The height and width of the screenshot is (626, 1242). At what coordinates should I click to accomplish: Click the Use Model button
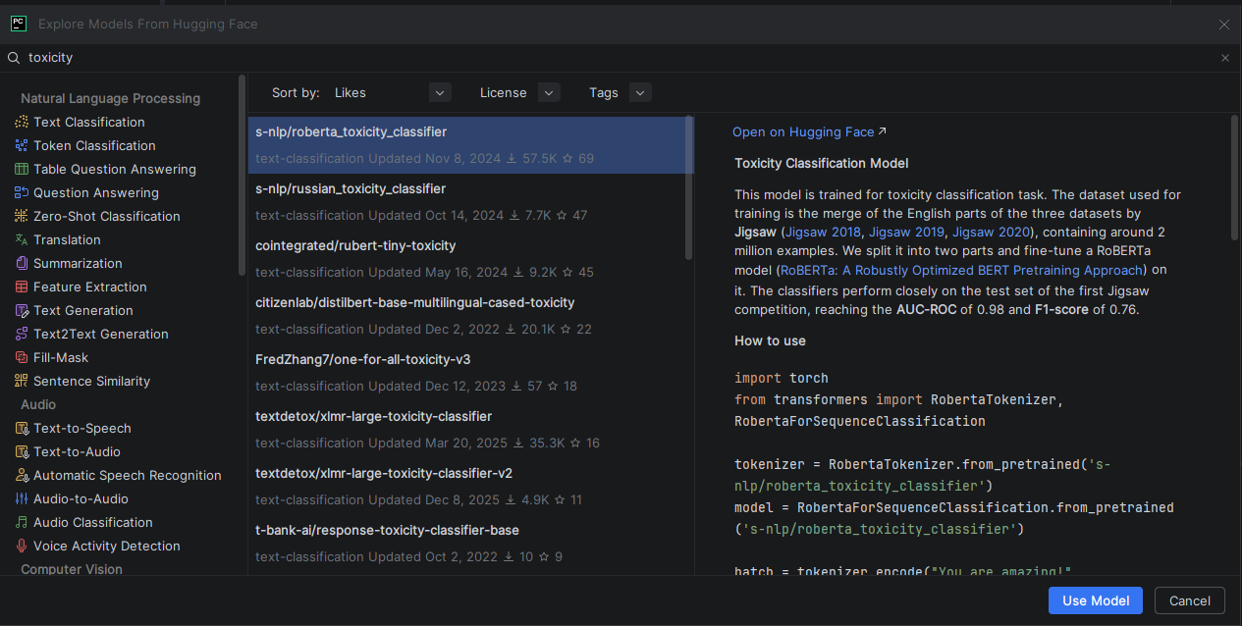(1096, 600)
